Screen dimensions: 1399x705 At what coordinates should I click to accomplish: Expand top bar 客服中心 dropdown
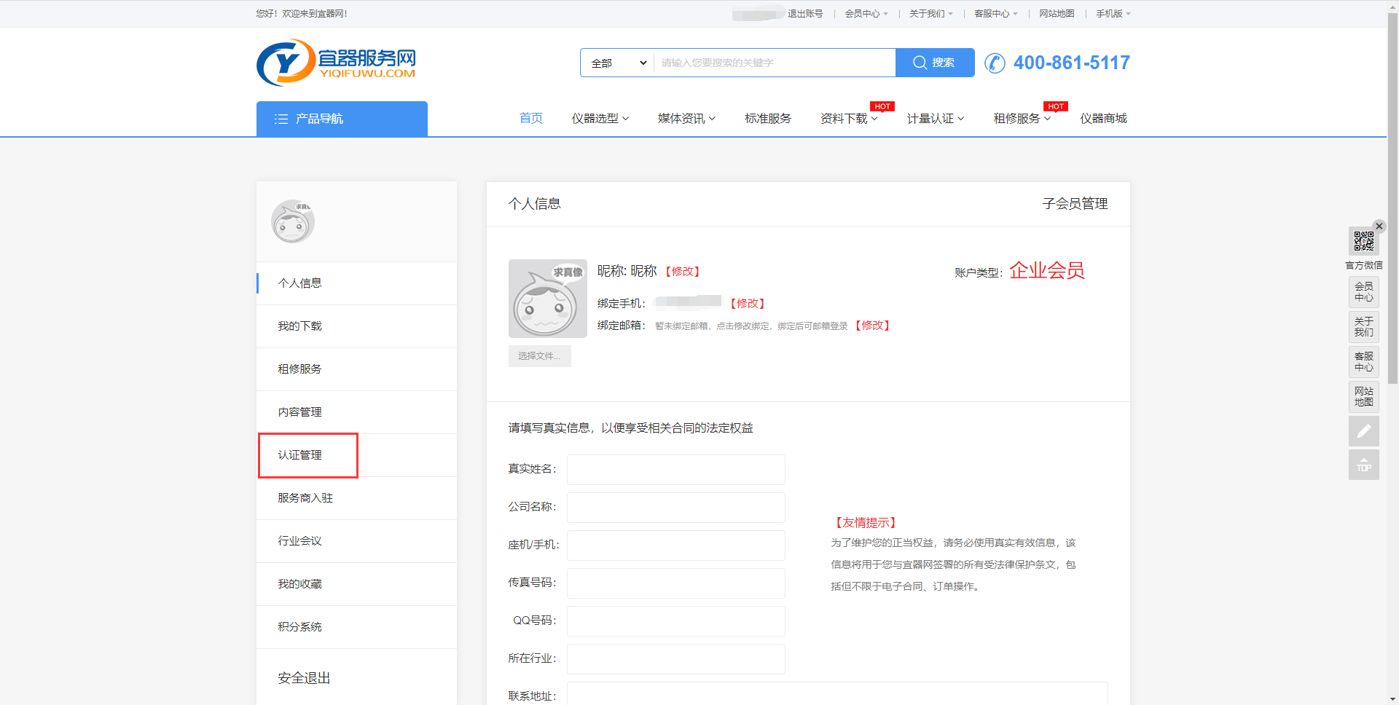tap(996, 14)
